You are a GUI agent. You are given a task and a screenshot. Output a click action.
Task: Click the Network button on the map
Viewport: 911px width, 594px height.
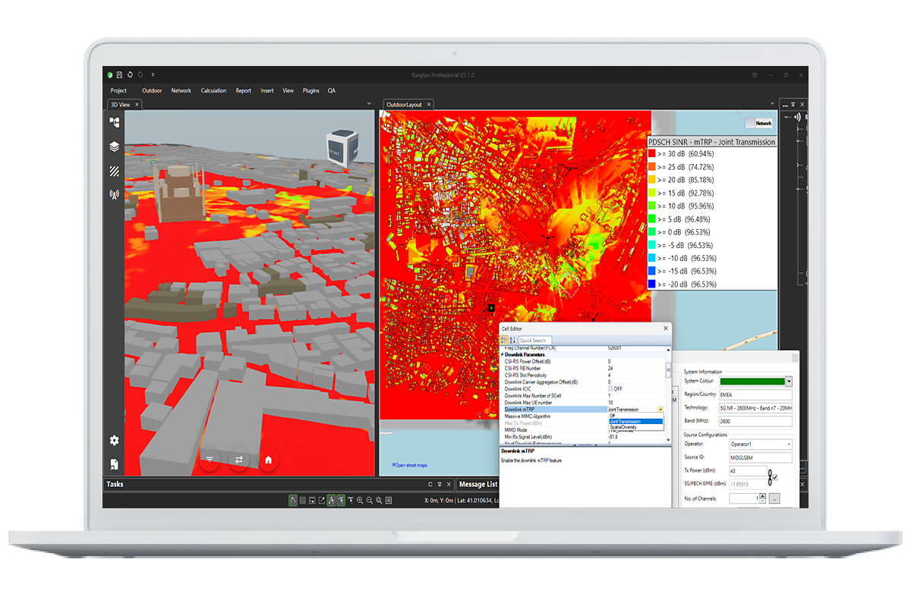coord(760,123)
